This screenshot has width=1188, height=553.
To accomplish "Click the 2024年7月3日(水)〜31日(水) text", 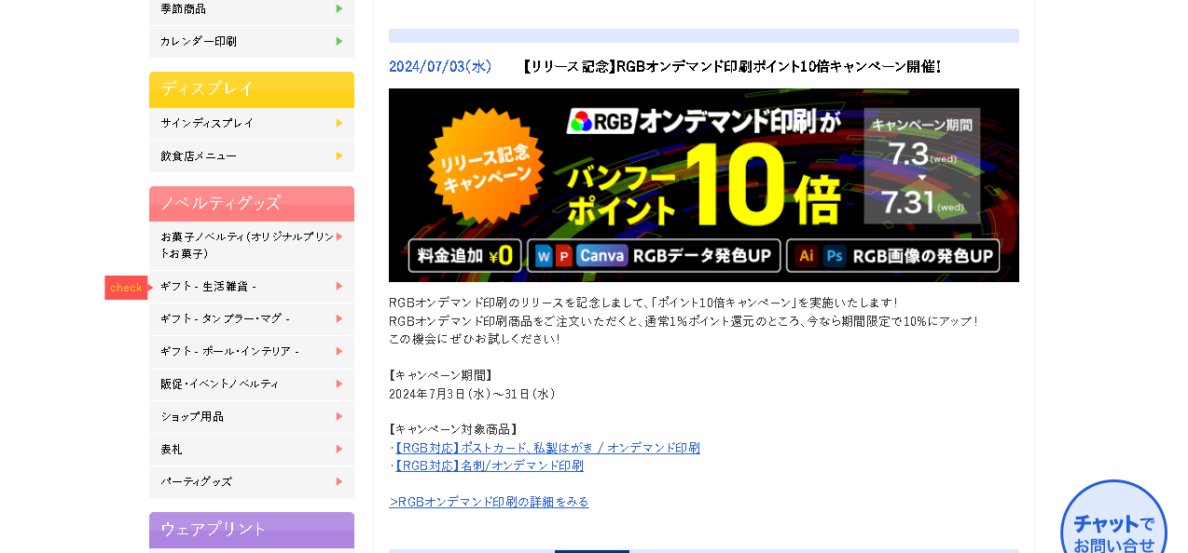I will pos(474,394).
